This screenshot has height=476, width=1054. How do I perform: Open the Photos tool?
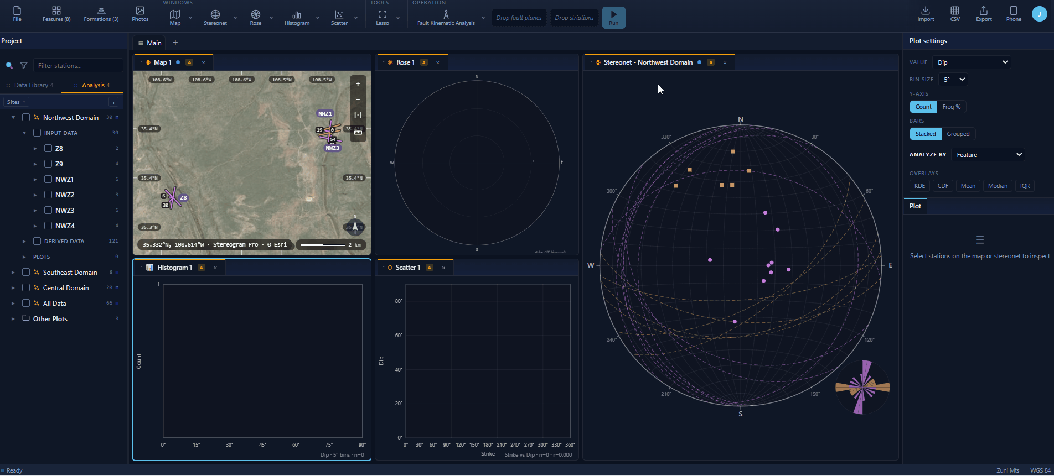(140, 14)
